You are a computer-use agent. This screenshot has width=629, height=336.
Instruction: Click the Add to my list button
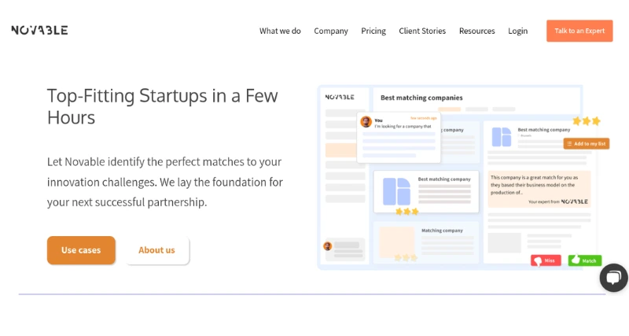587,144
